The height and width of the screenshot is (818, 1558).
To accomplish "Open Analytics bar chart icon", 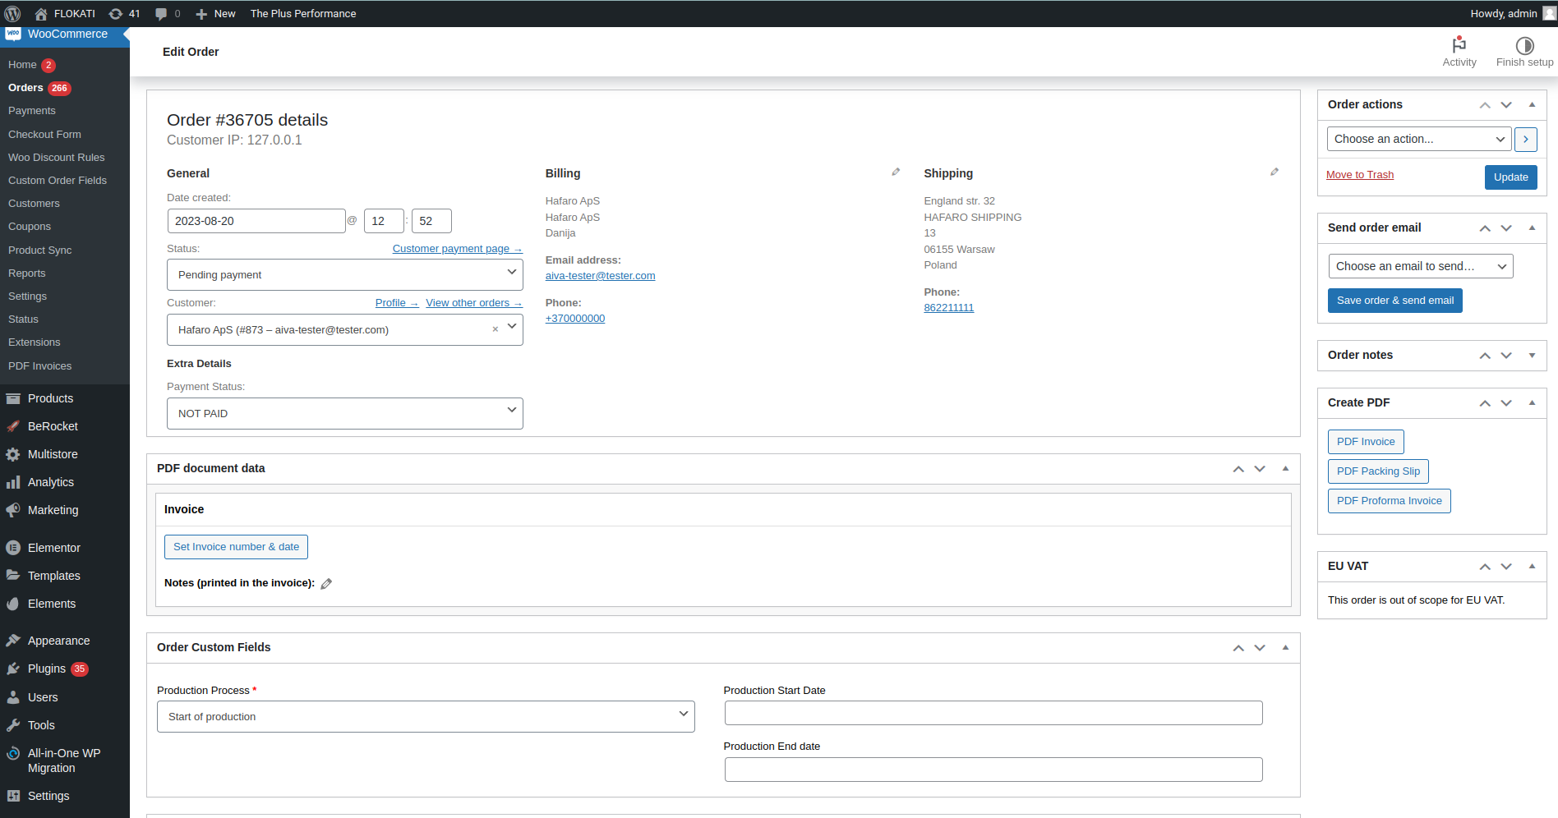I will tap(13, 482).
